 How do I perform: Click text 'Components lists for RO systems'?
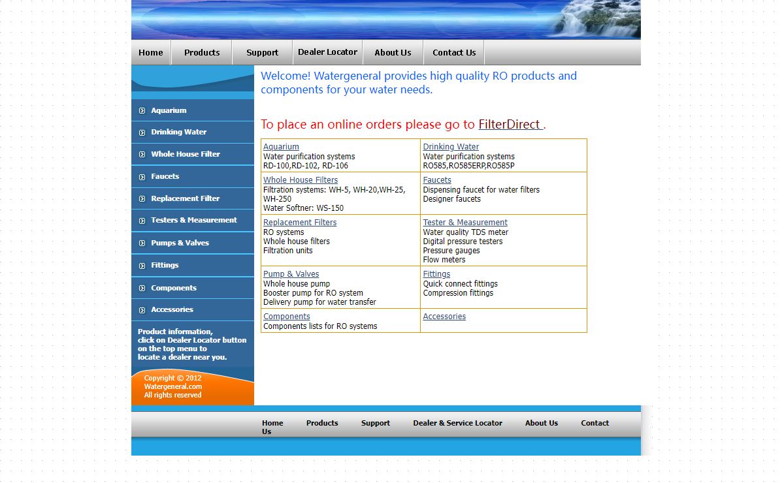320,326
